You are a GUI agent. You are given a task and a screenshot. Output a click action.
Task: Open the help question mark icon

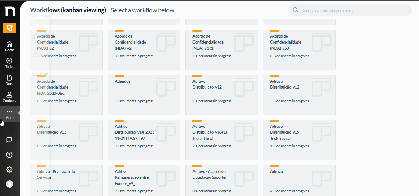(9, 155)
